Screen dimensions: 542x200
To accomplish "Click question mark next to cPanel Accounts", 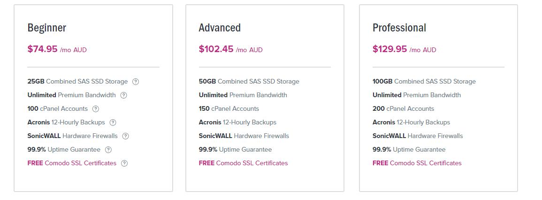I will click(96, 108).
